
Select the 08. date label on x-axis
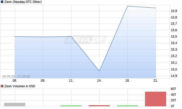[x=15, y=81]
